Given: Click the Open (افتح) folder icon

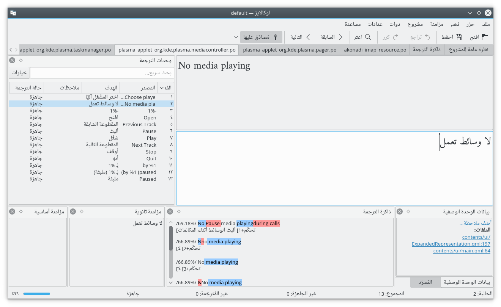Looking at the screenshot, I should [x=484, y=37].
